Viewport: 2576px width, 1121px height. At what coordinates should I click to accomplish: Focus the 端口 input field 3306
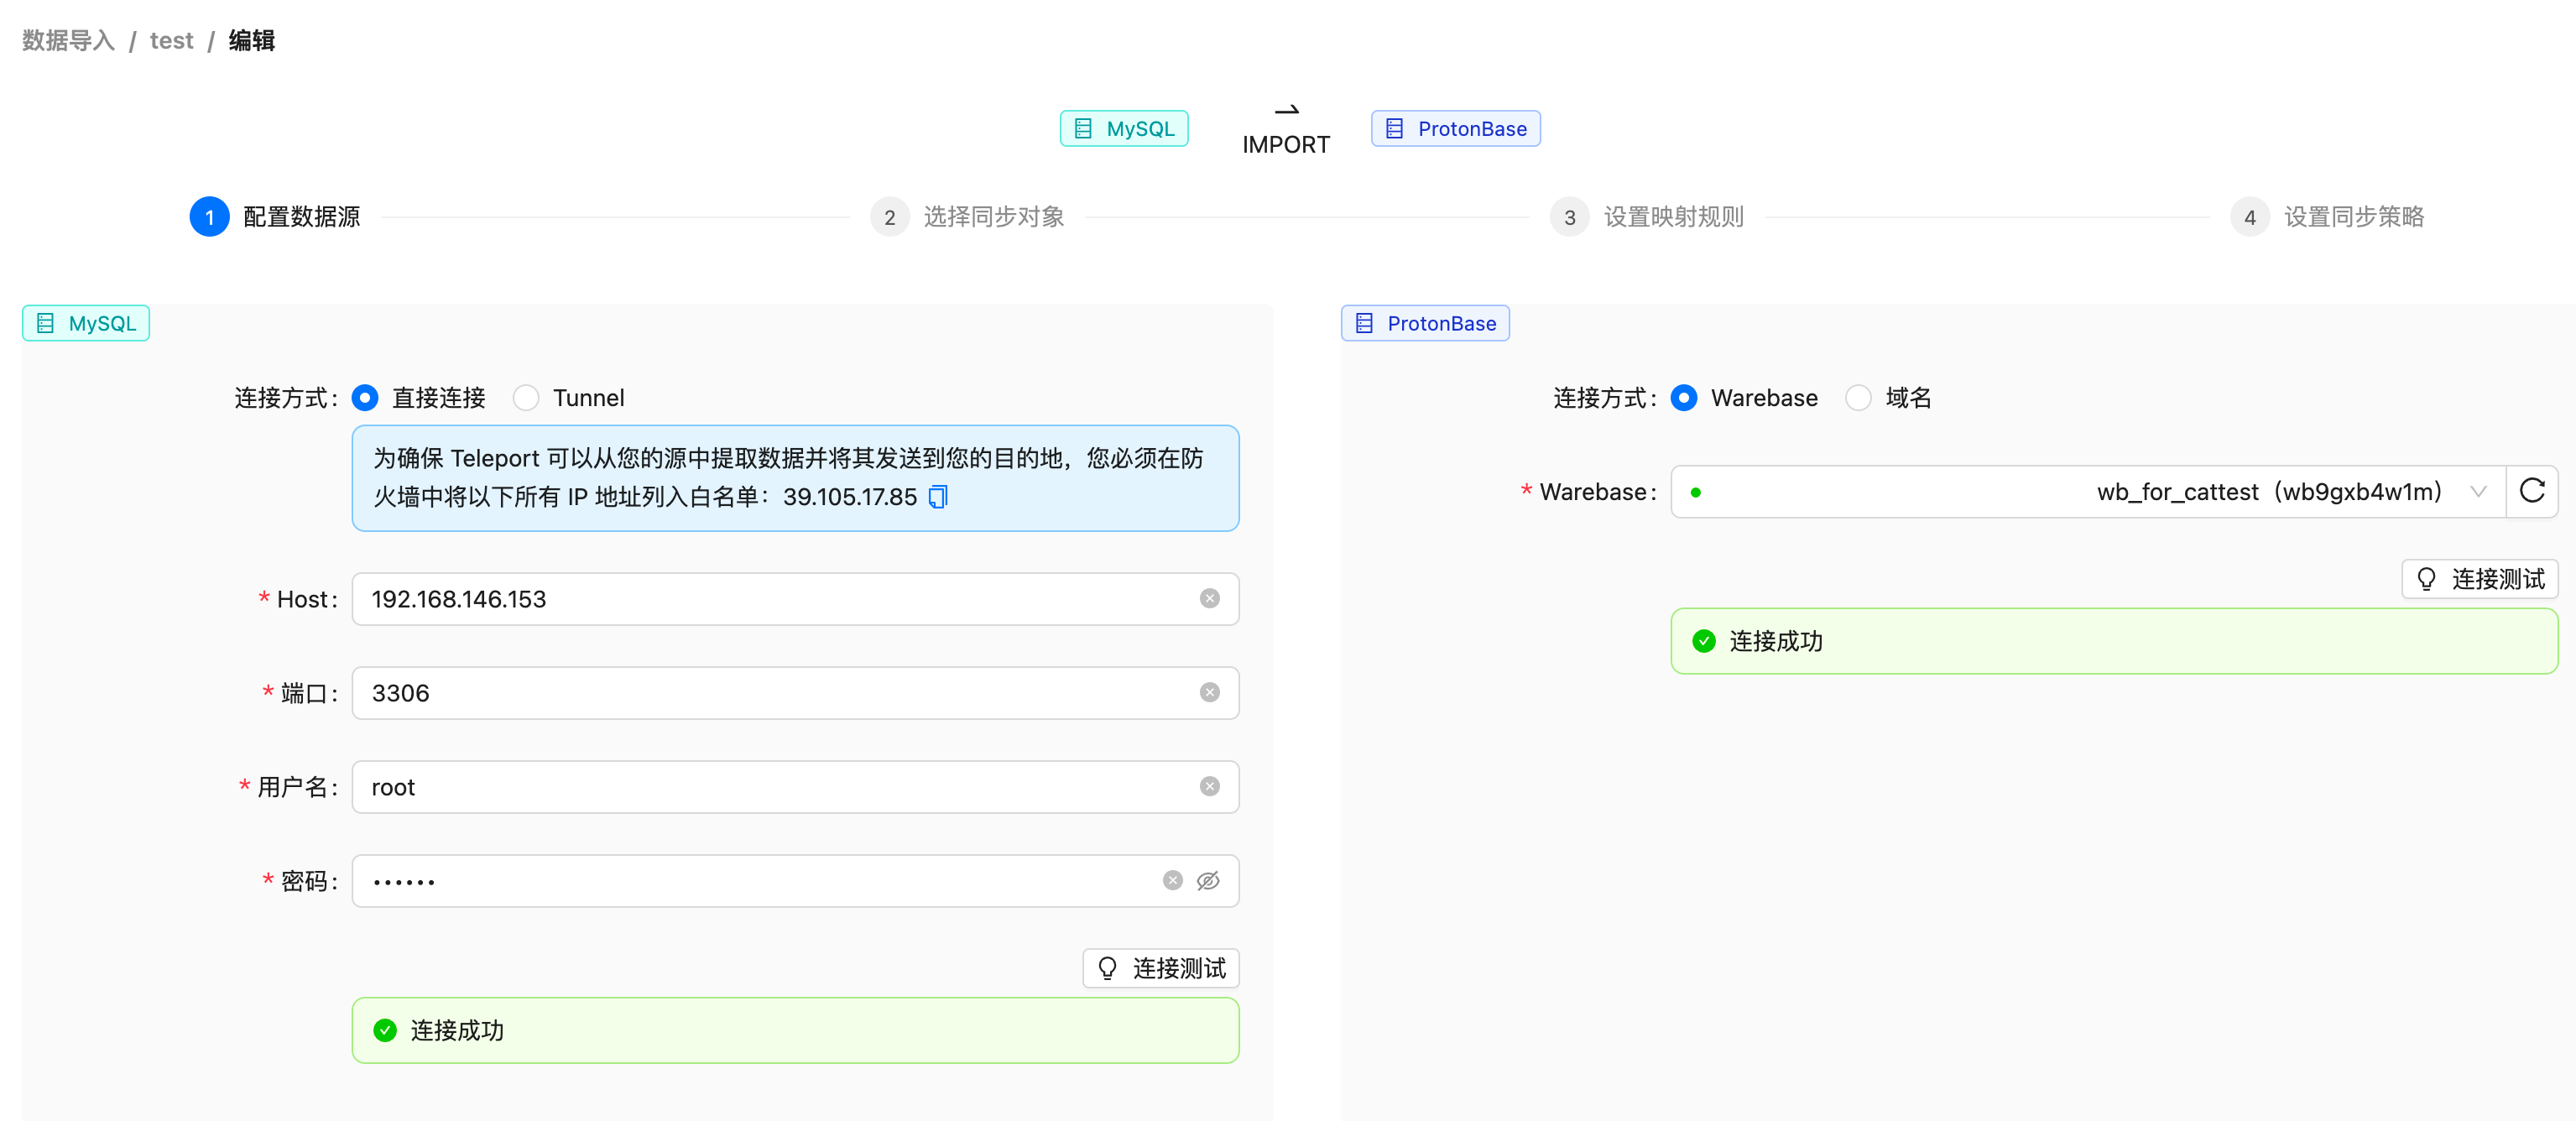click(x=795, y=693)
